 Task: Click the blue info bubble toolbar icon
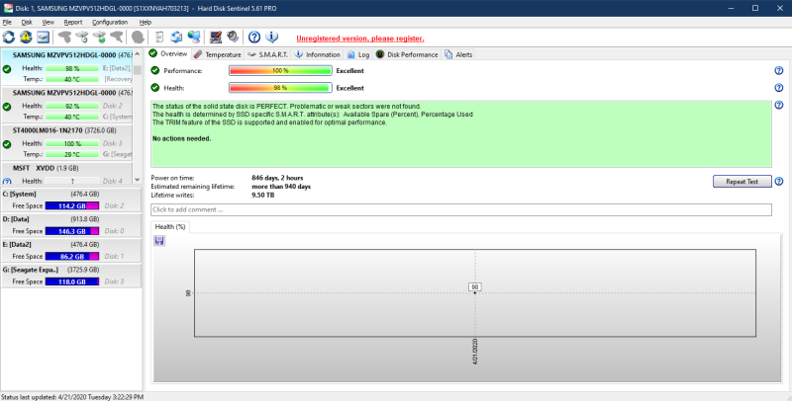click(271, 37)
